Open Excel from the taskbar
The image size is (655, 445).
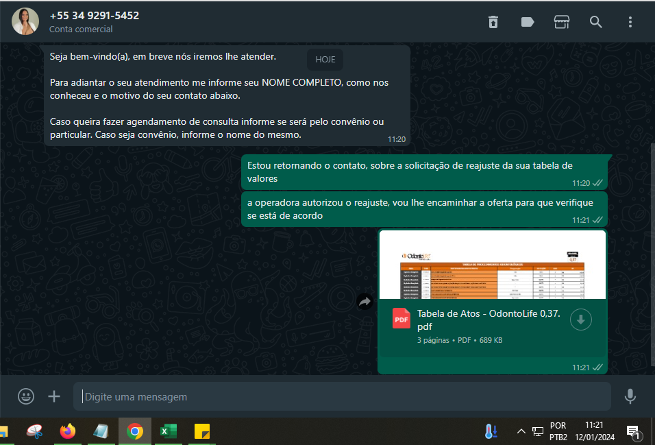[x=169, y=431]
